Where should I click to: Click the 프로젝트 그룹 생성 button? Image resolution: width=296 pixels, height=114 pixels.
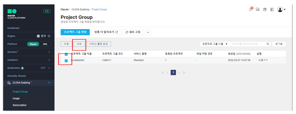click(75, 32)
